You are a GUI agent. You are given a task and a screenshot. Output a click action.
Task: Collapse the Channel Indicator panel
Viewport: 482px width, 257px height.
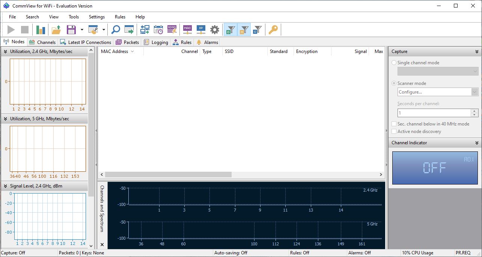[477, 143]
